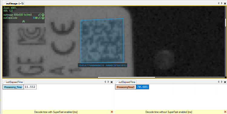227x114 pixels.
Task: Remove outImage from the preview
Action: click(43, 15)
